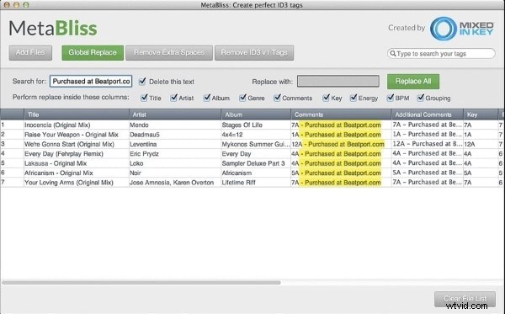
Task: Sort by the Artist column header
Action: (x=175, y=114)
